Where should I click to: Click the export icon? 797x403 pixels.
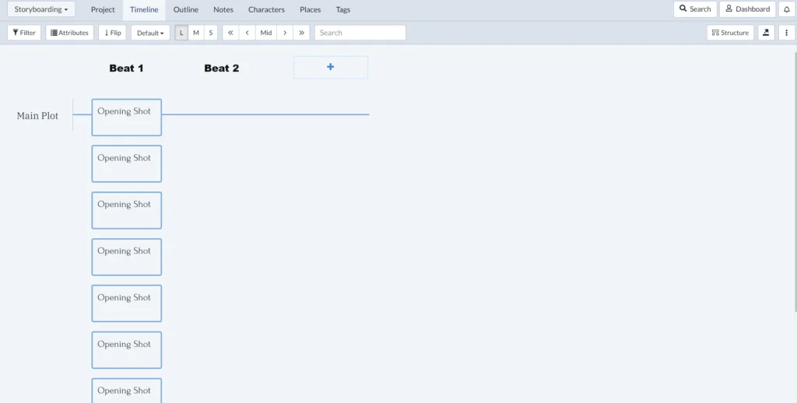click(x=766, y=33)
